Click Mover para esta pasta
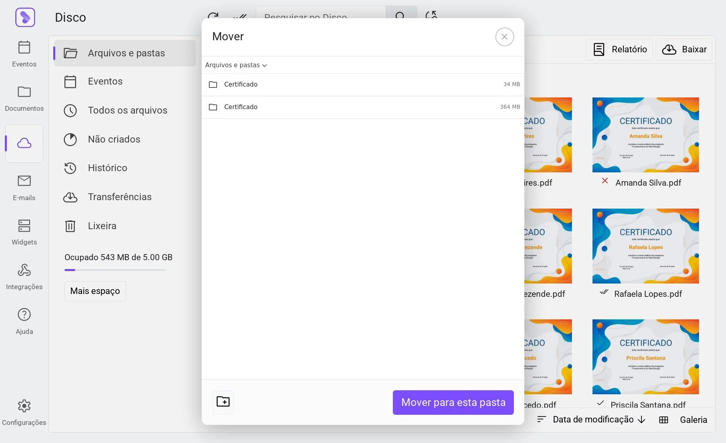Image resolution: width=726 pixels, height=443 pixels. coord(453,402)
